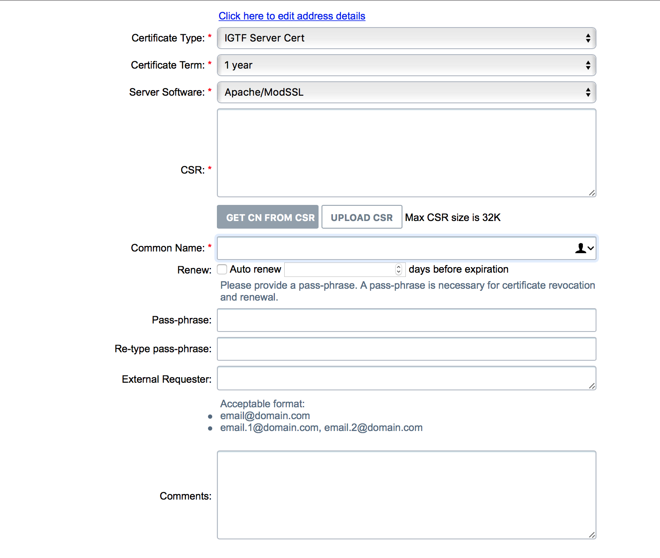Click the resize grip on External Requester field

[592, 386]
